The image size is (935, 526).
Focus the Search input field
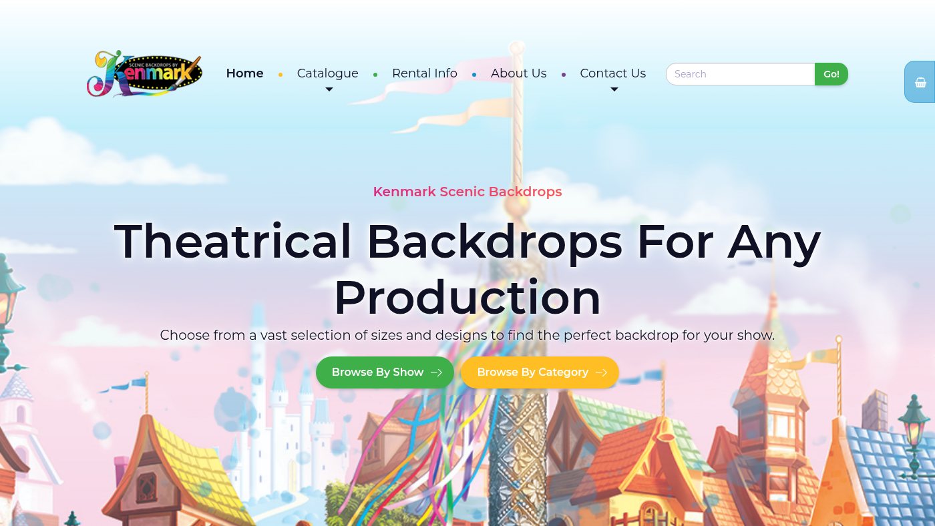[741, 74]
